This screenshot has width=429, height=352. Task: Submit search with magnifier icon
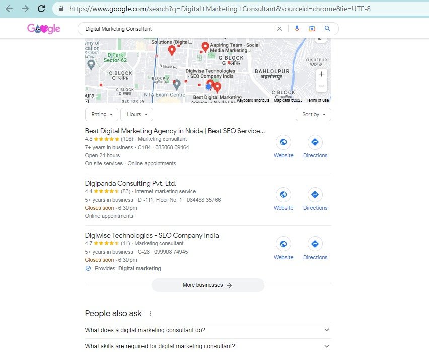(327, 29)
